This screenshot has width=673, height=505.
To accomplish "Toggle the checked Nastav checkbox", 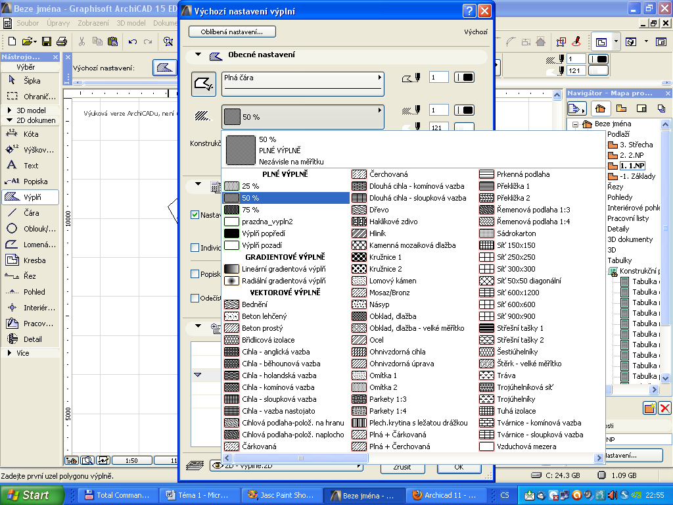I will coord(195,215).
